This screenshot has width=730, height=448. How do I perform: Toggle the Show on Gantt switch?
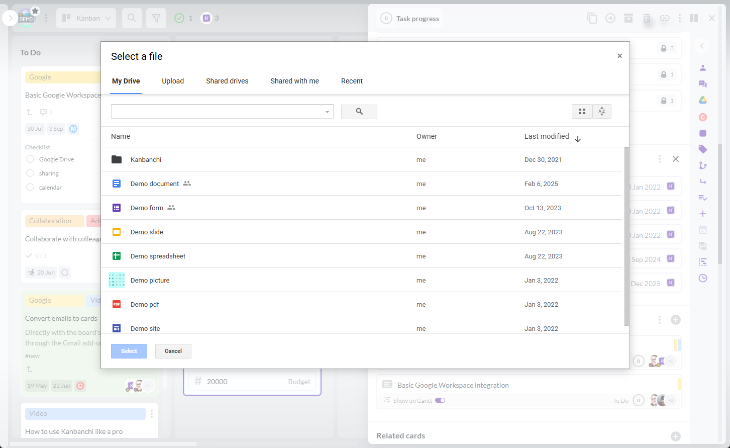coord(440,400)
